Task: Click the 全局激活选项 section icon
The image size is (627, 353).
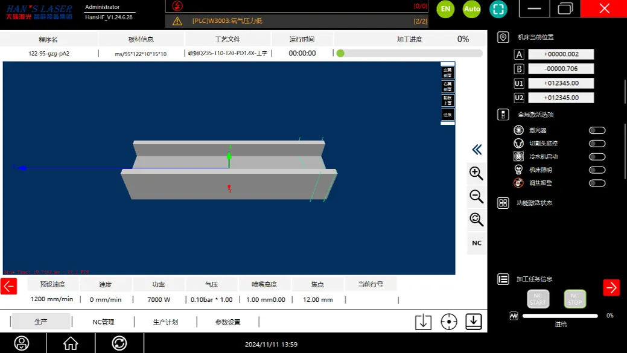Action: point(503,115)
